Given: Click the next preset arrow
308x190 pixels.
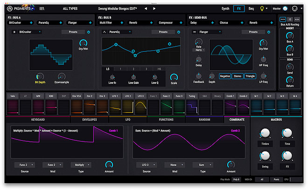Looking at the screenshot, I should tap(154, 8).
